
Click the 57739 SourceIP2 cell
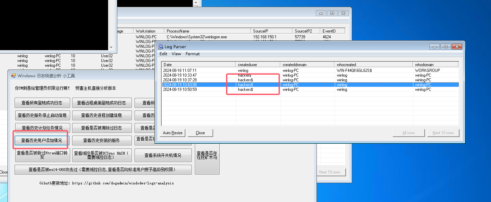click(300, 37)
